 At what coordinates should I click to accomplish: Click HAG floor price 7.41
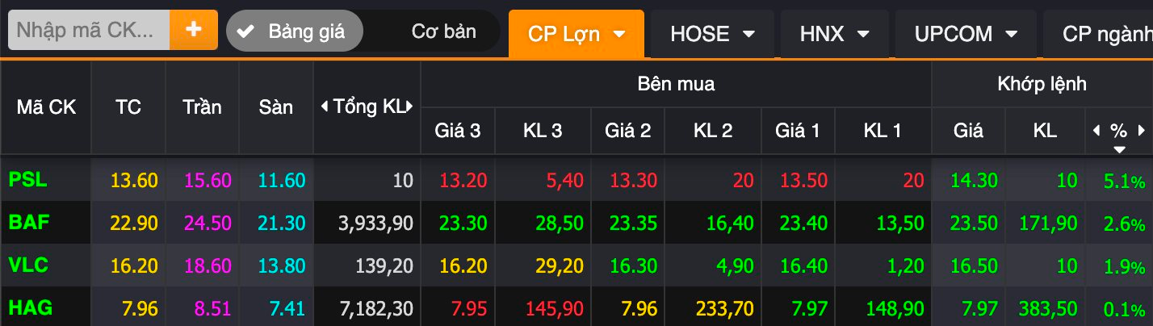pyautogui.click(x=287, y=308)
